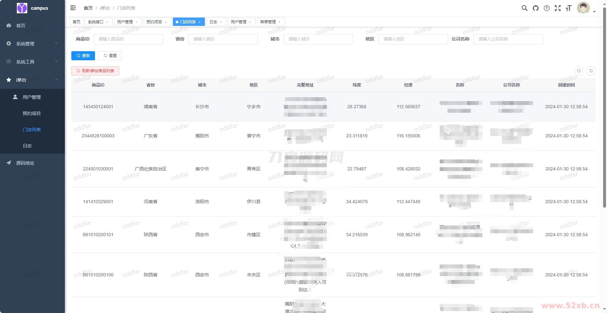Viewport: 607px width, 313px height.
Task: Toggle fullscreen mode icon
Action: tap(558, 8)
